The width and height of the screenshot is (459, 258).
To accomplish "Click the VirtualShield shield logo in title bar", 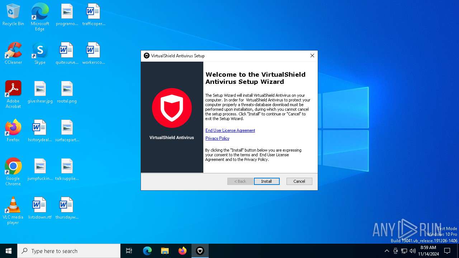I will point(146,56).
